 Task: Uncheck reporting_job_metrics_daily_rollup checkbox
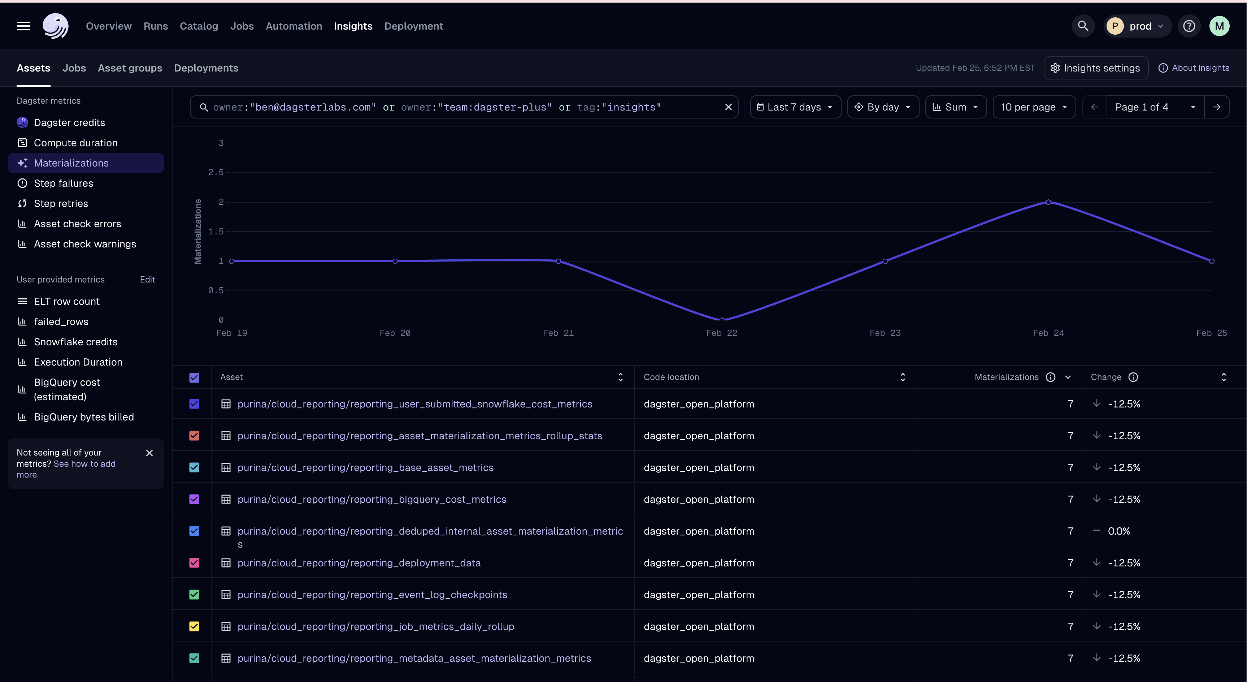coord(194,627)
